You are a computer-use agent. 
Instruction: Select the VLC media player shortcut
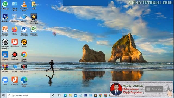tap(24, 6)
